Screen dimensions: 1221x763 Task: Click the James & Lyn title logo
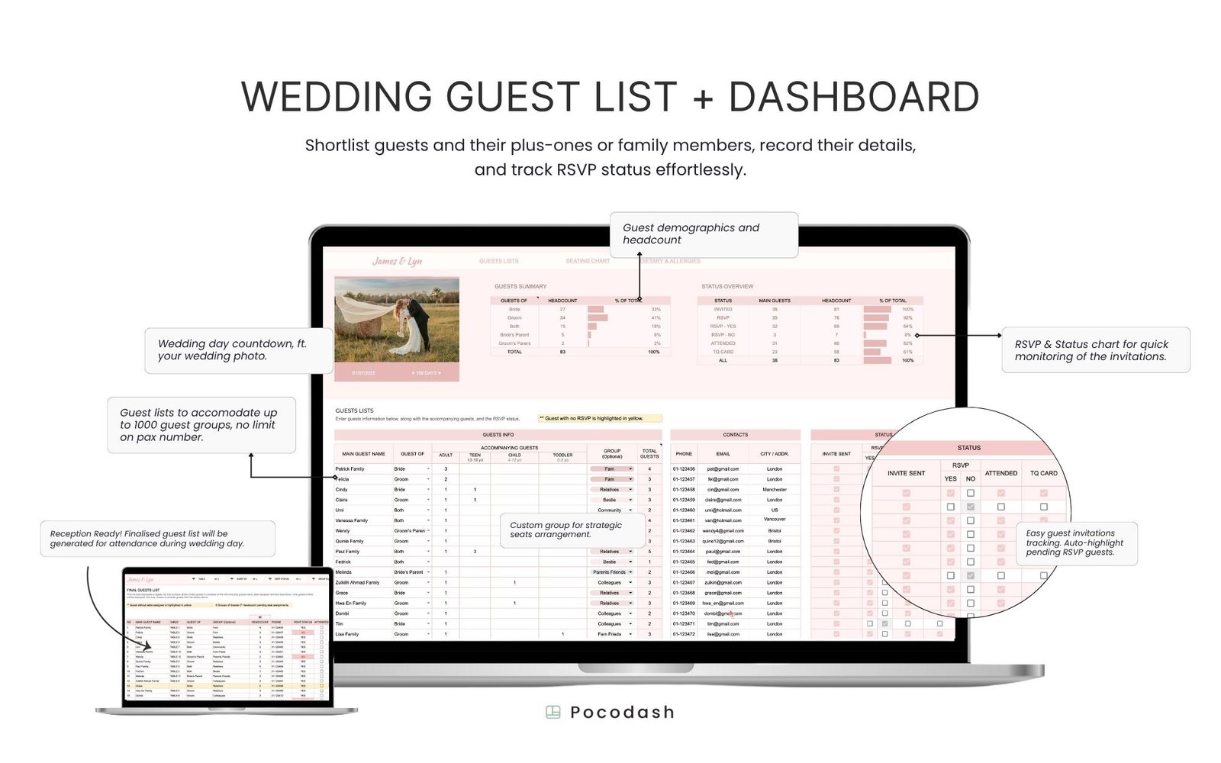(397, 261)
